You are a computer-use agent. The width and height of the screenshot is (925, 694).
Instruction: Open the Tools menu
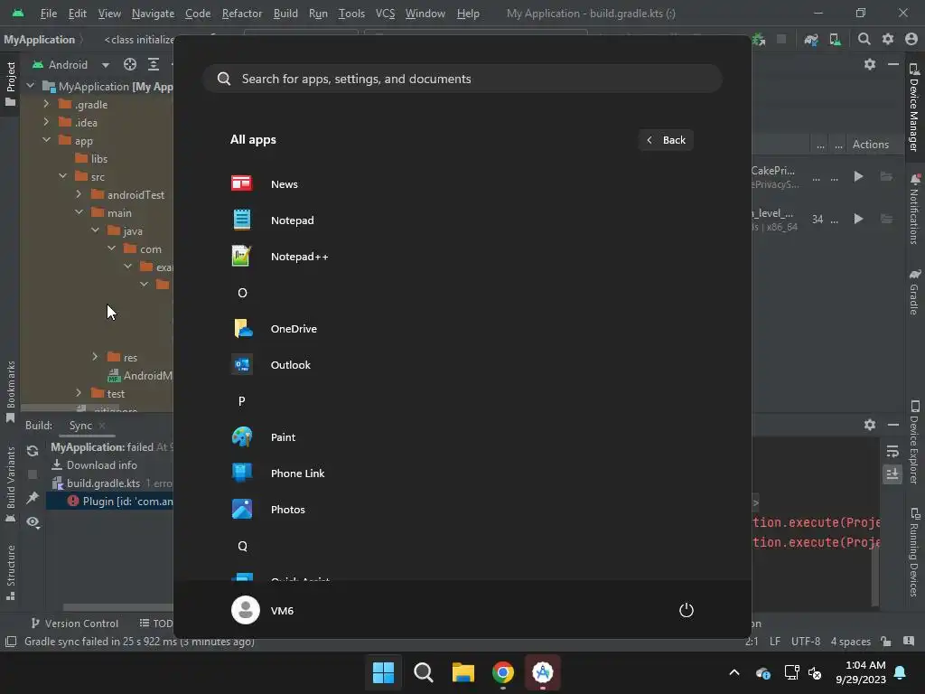(351, 13)
